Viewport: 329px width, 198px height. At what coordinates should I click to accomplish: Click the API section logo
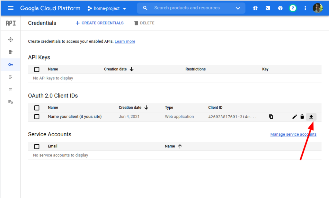(11, 23)
